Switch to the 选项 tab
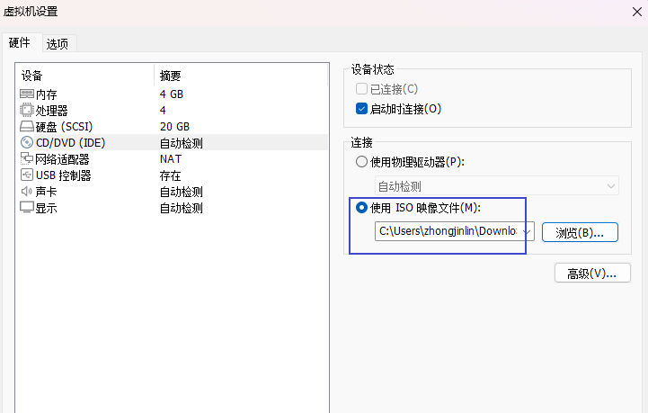The height and width of the screenshot is (413, 648). pyautogui.click(x=58, y=43)
